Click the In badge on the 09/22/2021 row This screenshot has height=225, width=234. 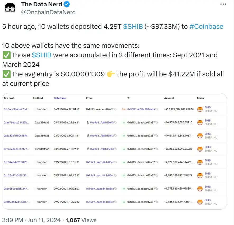coord(123,162)
